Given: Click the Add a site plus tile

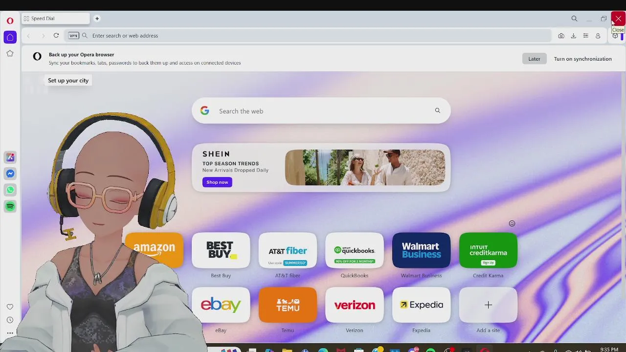Looking at the screenshot, I should tap(488, 305).
